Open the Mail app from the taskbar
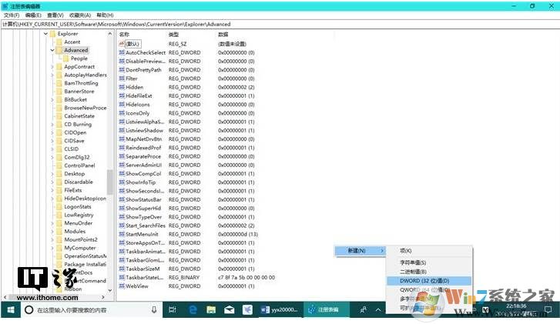 tap(229, 309)
